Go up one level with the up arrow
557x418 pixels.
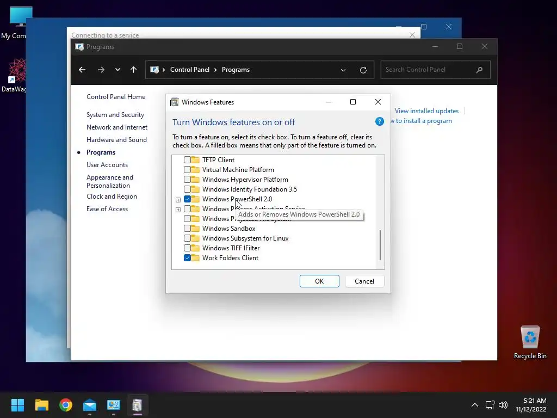coord(134,70)
